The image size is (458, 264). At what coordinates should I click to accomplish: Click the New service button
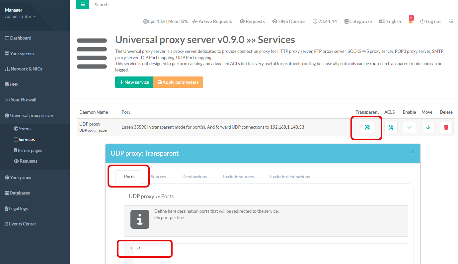[x=134, y=82]
